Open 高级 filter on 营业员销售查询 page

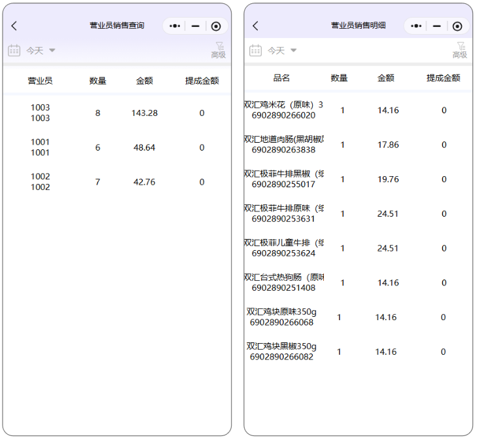tap(219, 50)
